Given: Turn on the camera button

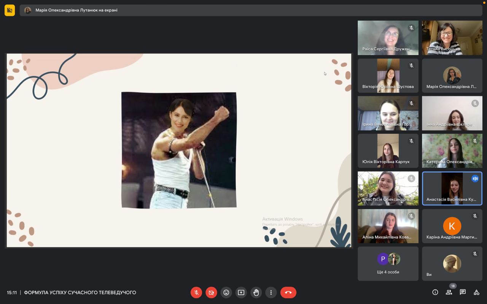Looking at the screenshot, I should [211, 293].
